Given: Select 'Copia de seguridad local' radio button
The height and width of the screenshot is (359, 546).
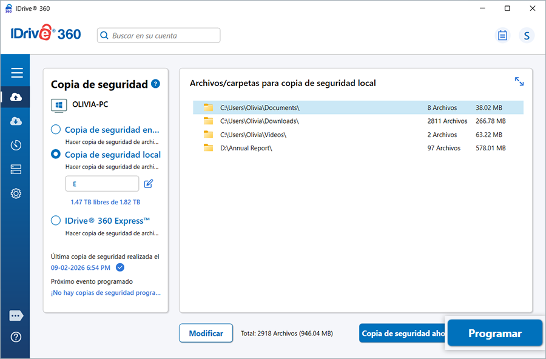Looking at the screenshot, I should (x=56, y=155).
